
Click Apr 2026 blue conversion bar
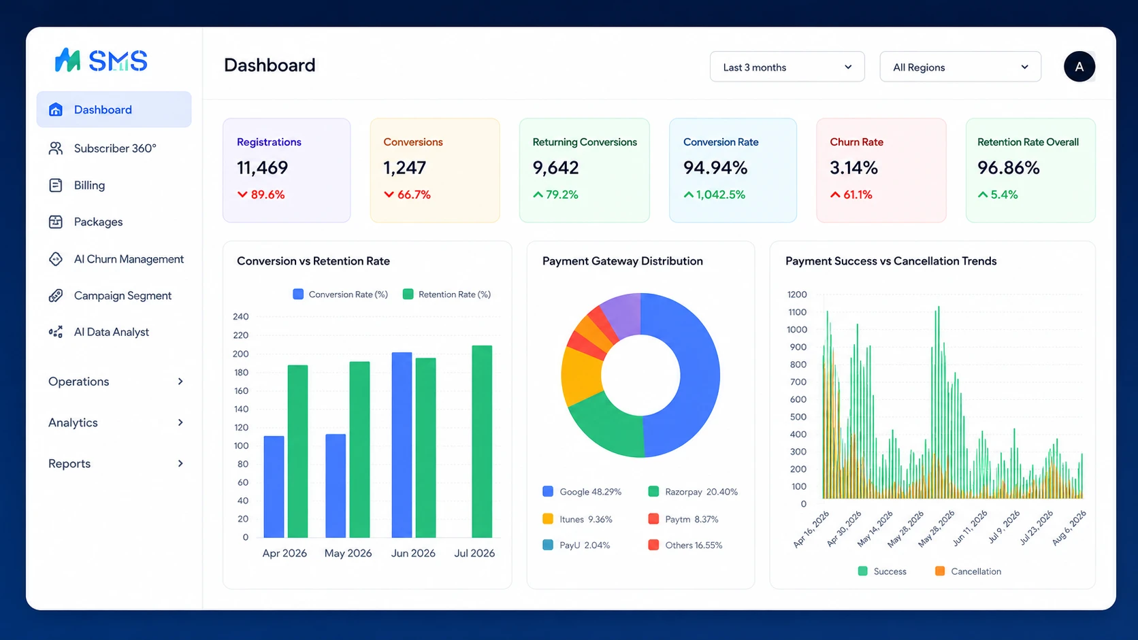(x=274, y=487)
